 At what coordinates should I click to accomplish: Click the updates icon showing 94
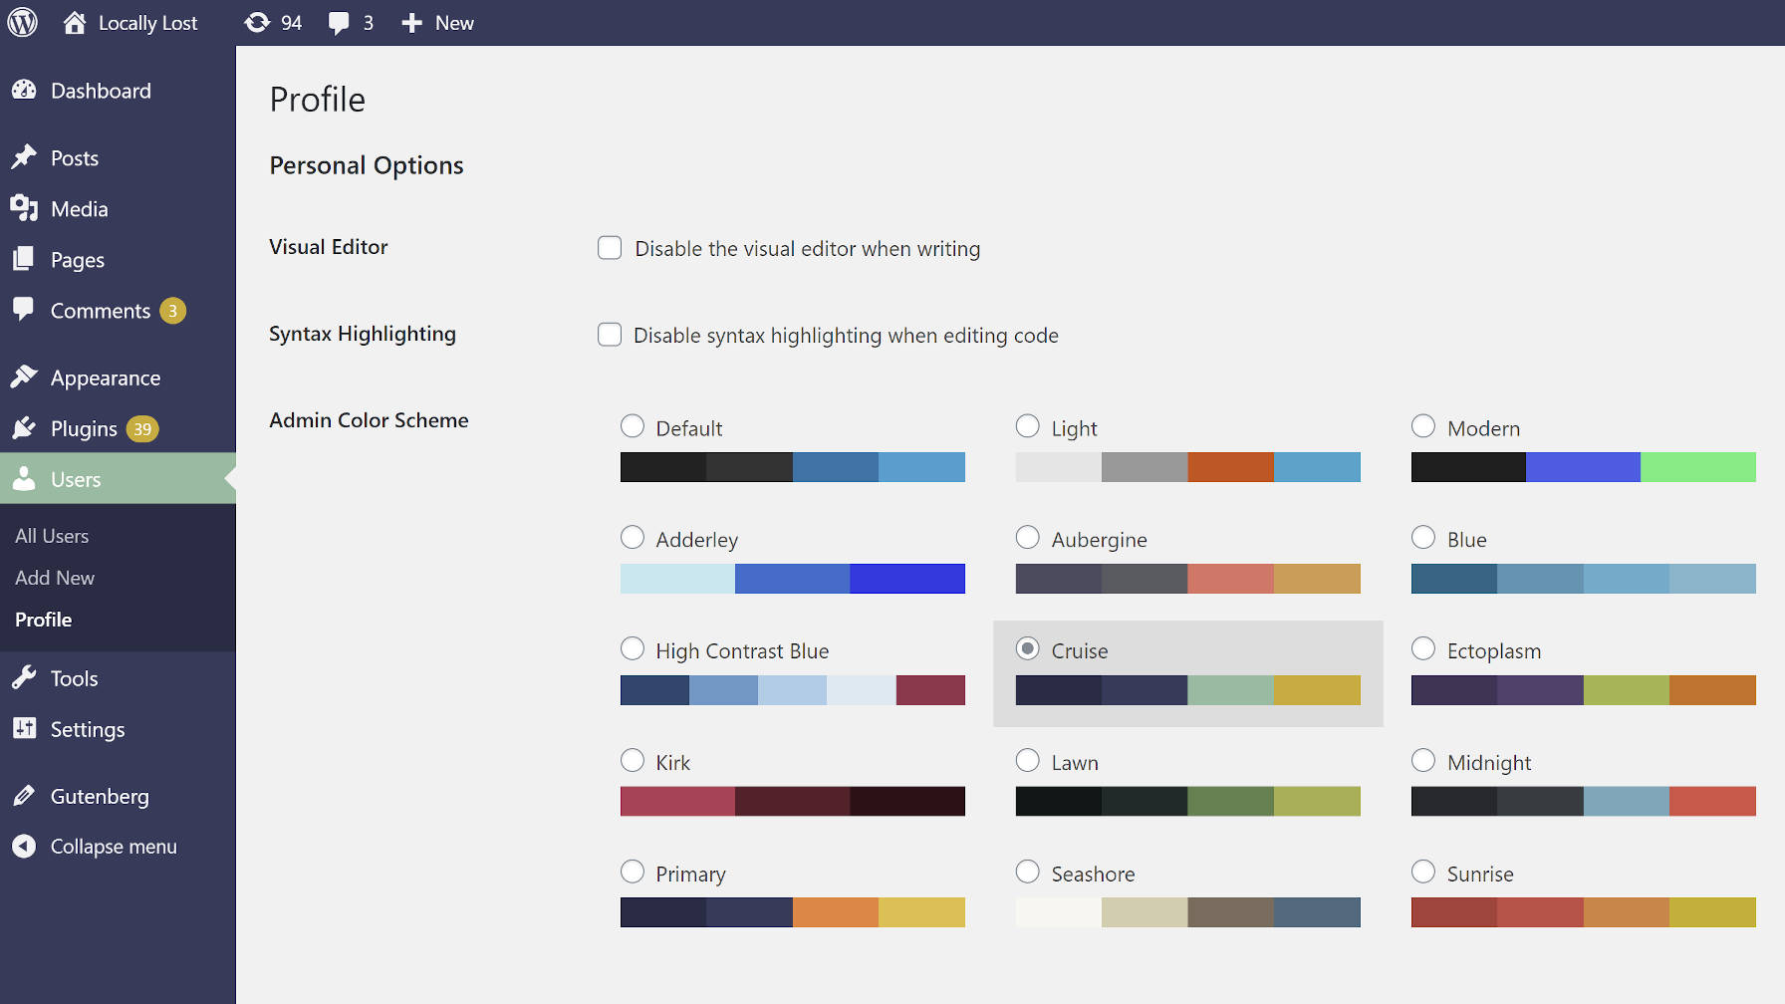271,22
